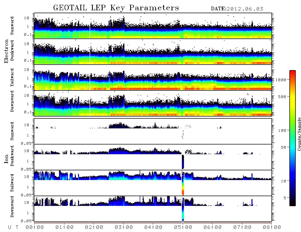Image resolution: width=301 pixels, height=232 pixels.
Task: Click the Ion Duskward panel label
Action: tap(12, 156)
